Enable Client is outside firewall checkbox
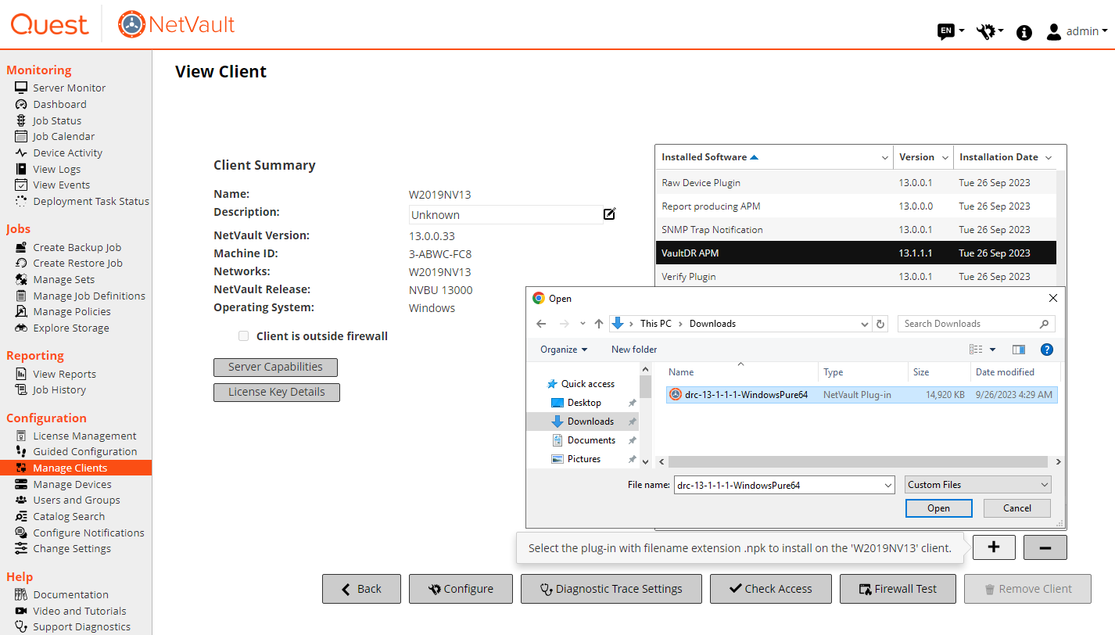 pyautogui.click(x=243, y=336)
